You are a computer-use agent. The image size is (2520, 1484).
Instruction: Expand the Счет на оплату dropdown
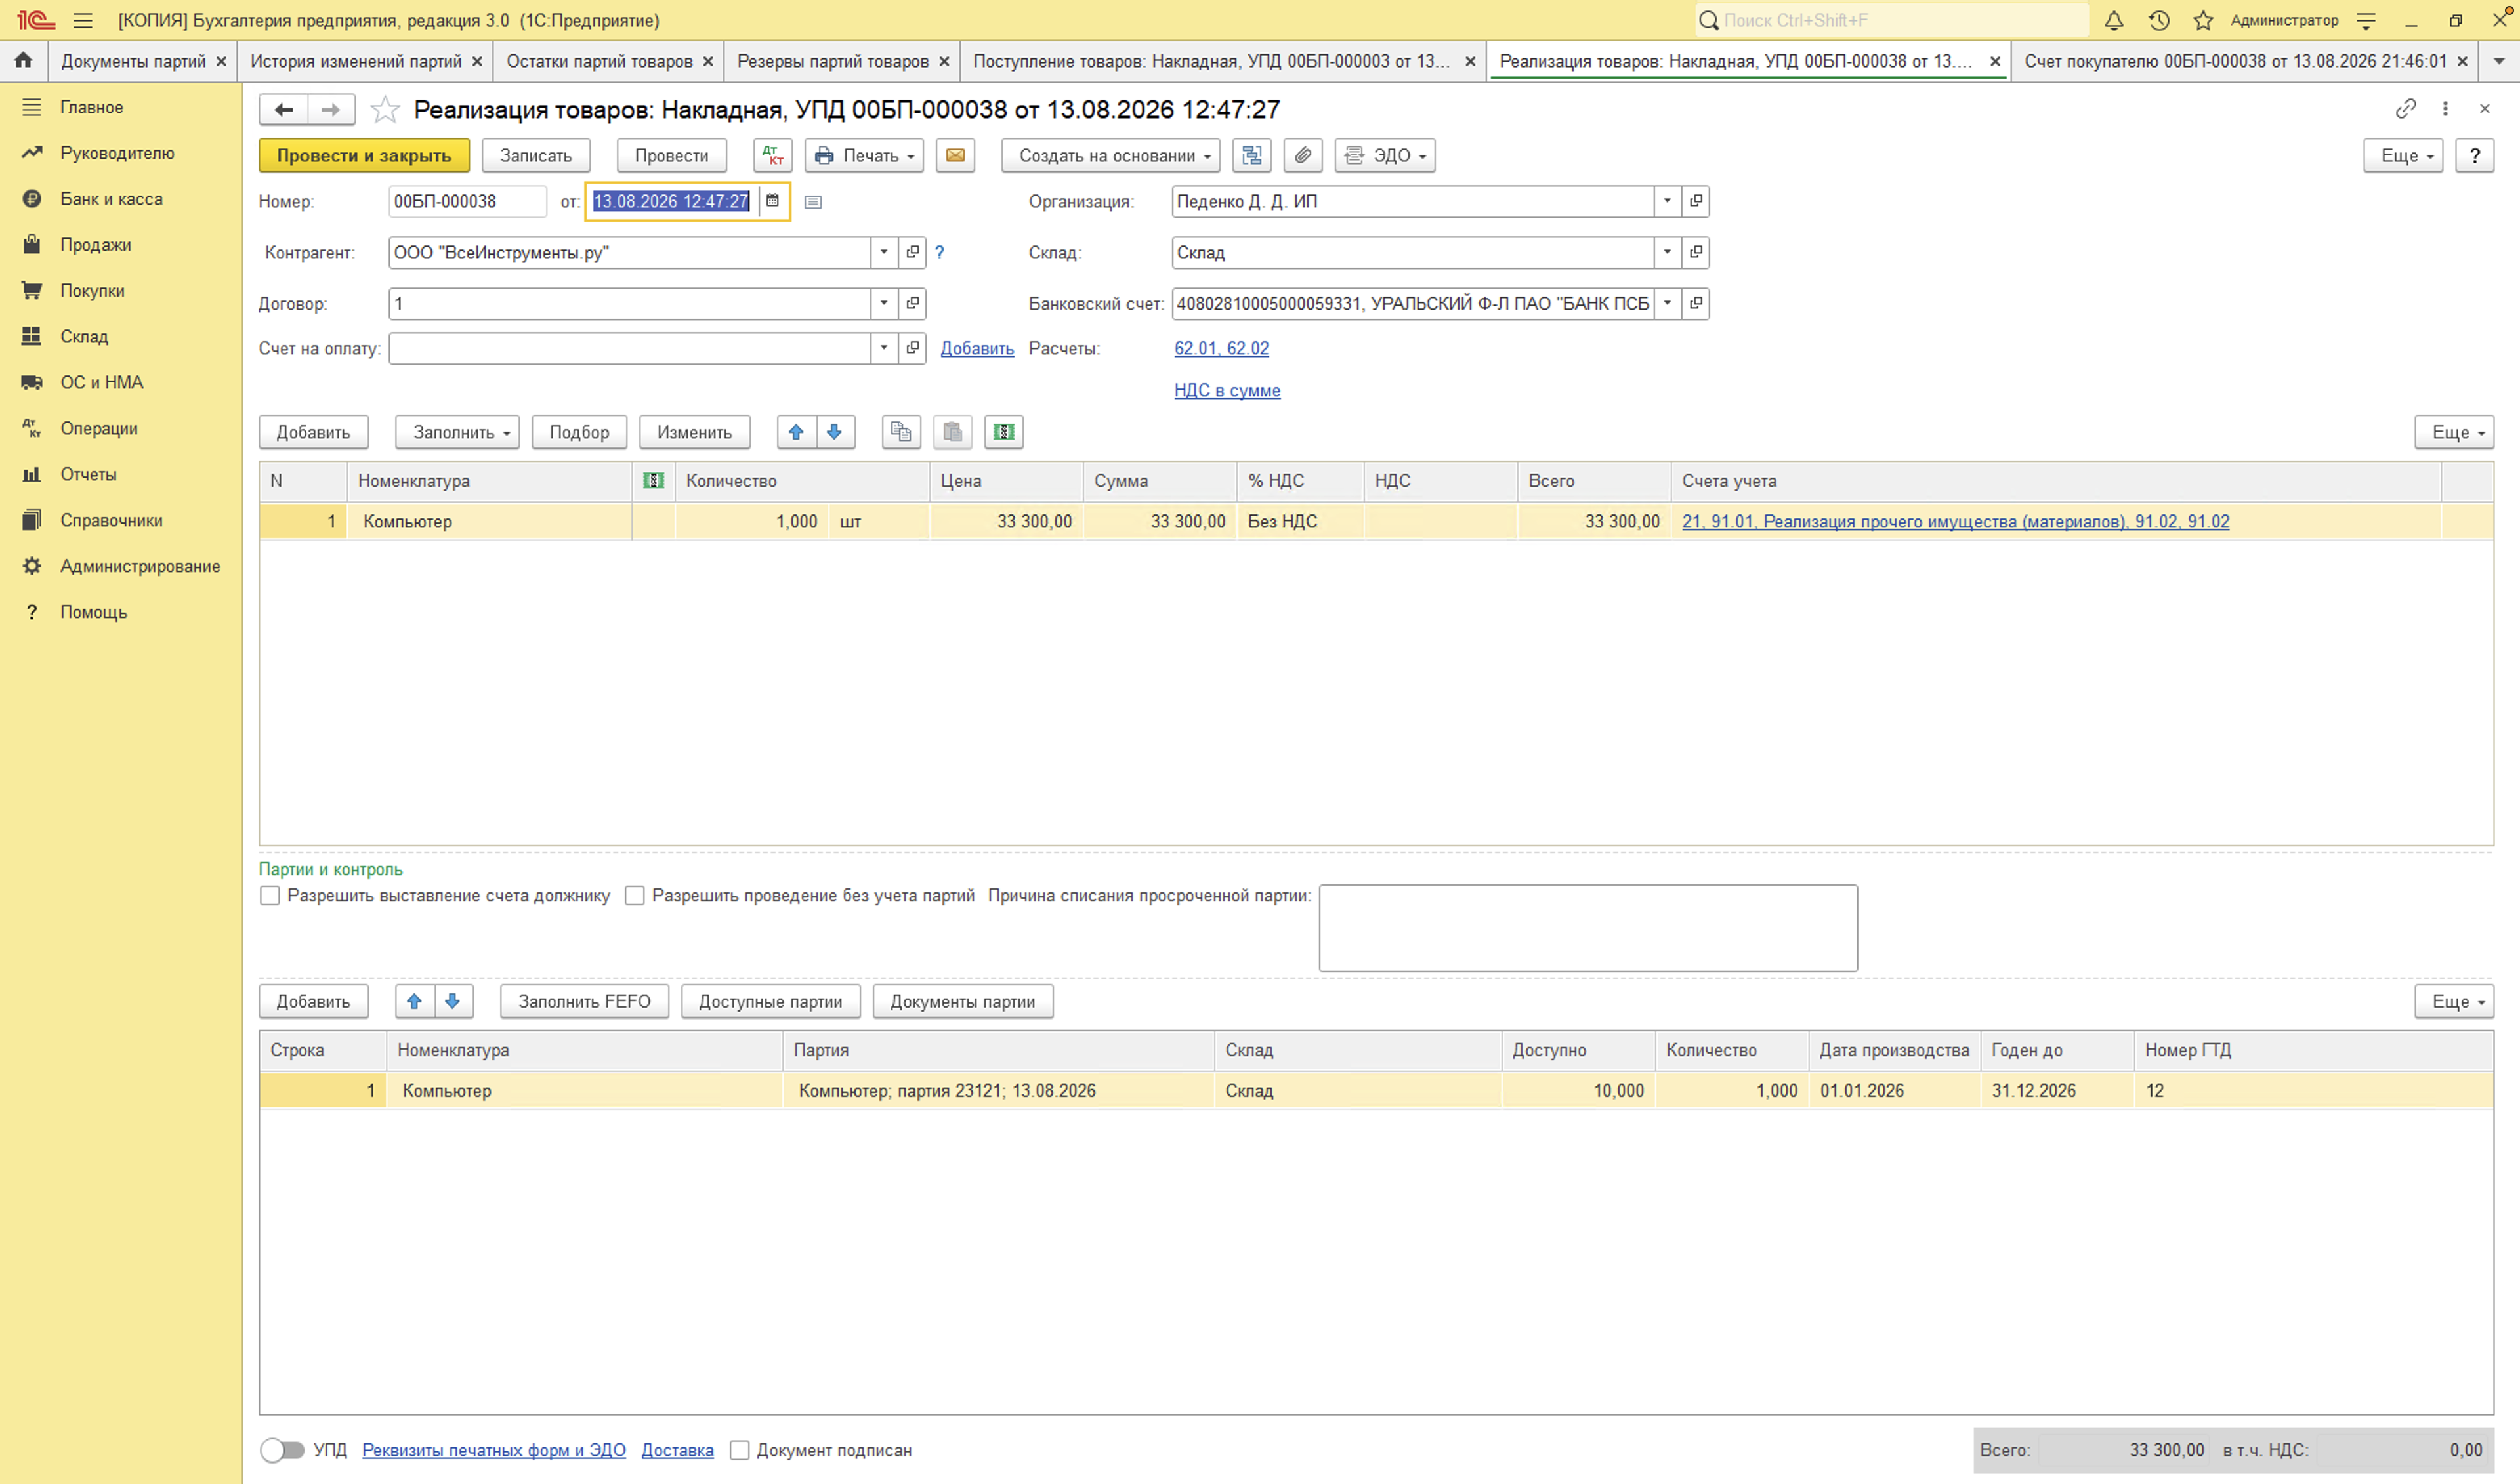click(884, 348)
